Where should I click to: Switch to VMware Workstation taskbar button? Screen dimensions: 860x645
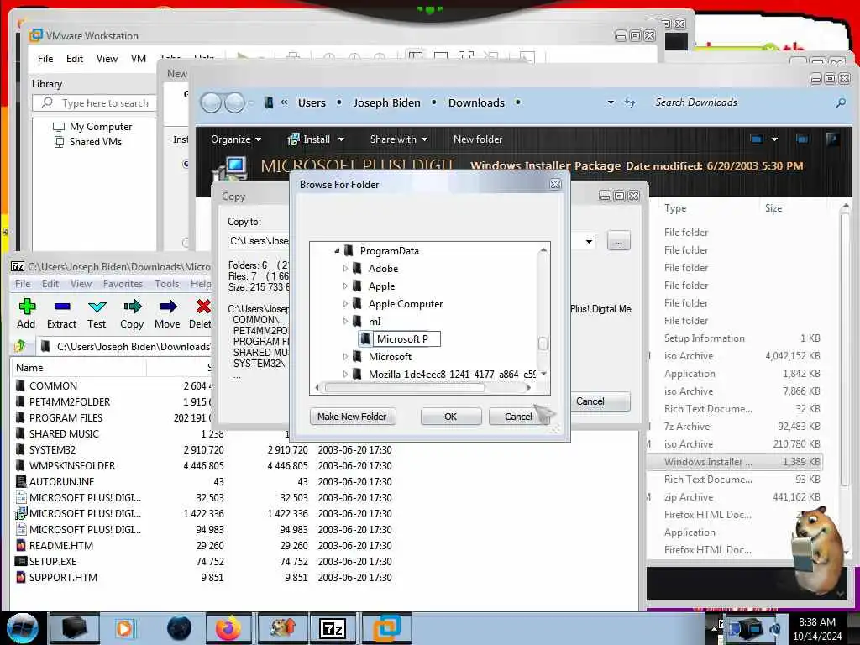[x=387, y=628]
